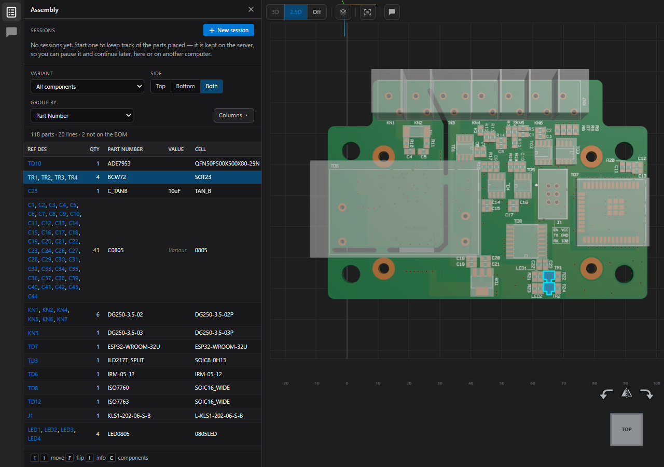
Task: Click the up arrow move key hint
Action: 35,458
